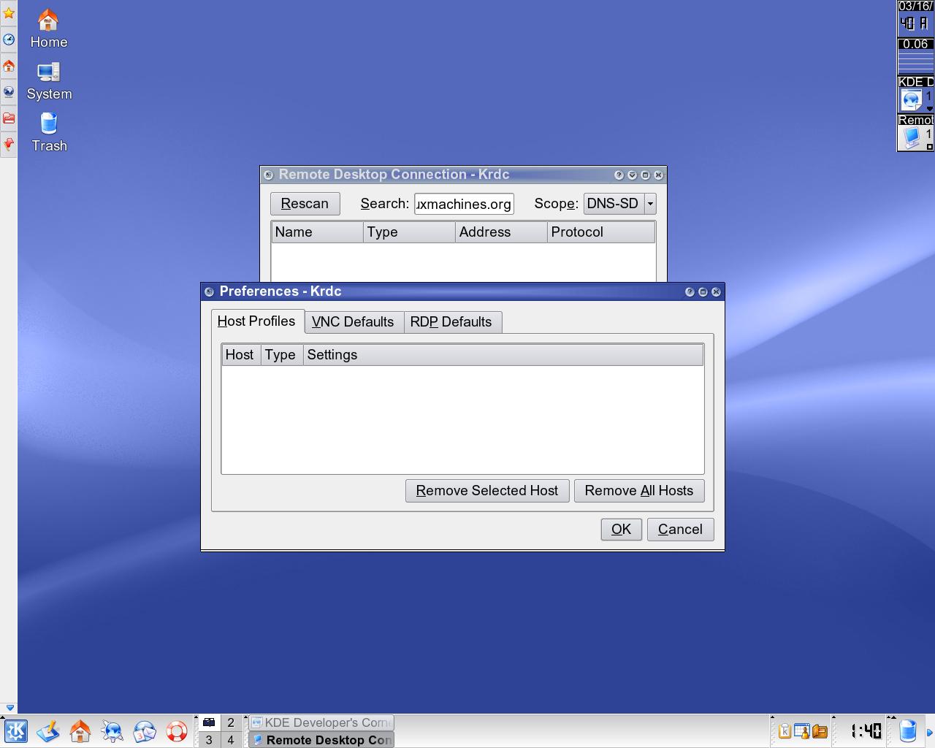The width and height of the screenshot is (935, 748).
Task: Sort profiles by the Settings column
Action: point(503,355)
